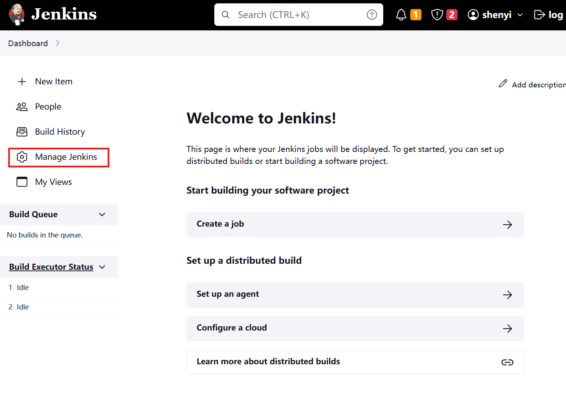Click the orange notification count badge
Screen dimensions: 566x401
416,15
